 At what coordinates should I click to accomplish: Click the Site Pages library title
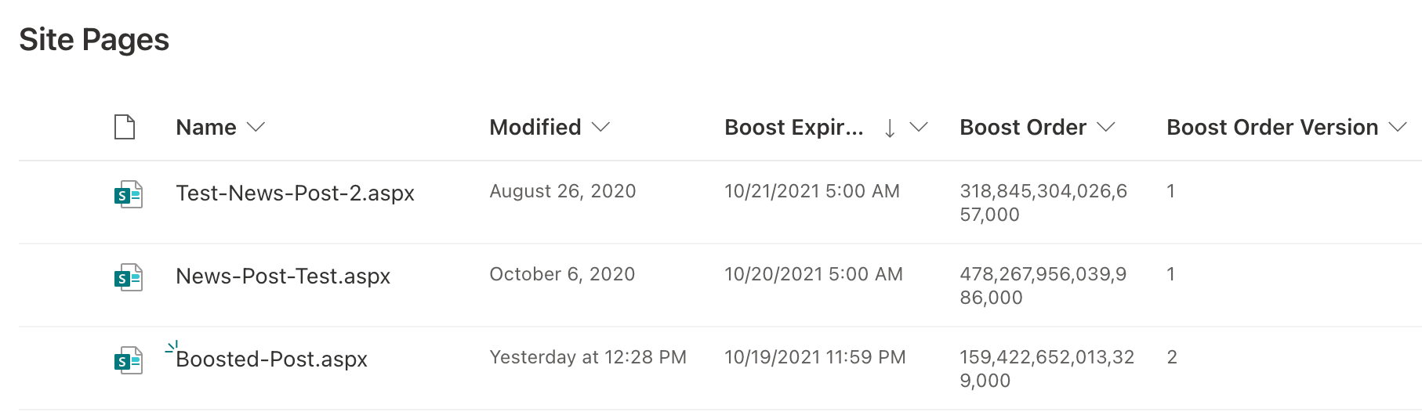(x=94, y=40)
